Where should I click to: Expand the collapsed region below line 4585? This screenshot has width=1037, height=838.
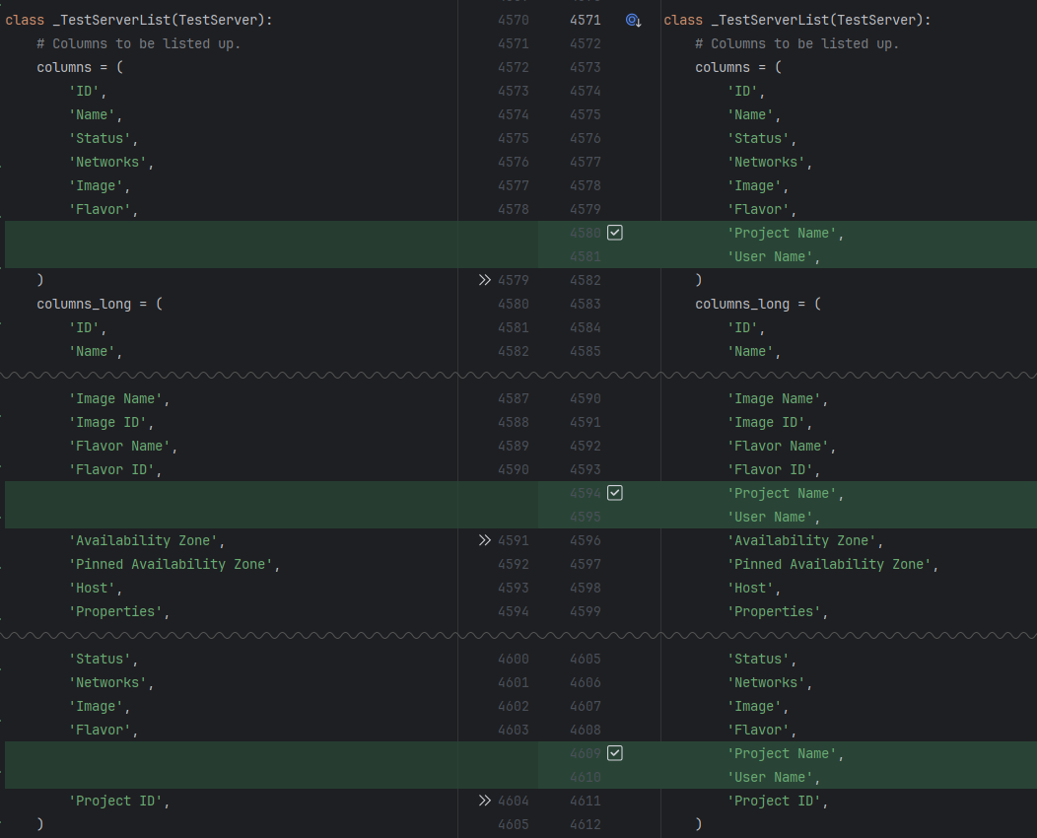point(518,375)
